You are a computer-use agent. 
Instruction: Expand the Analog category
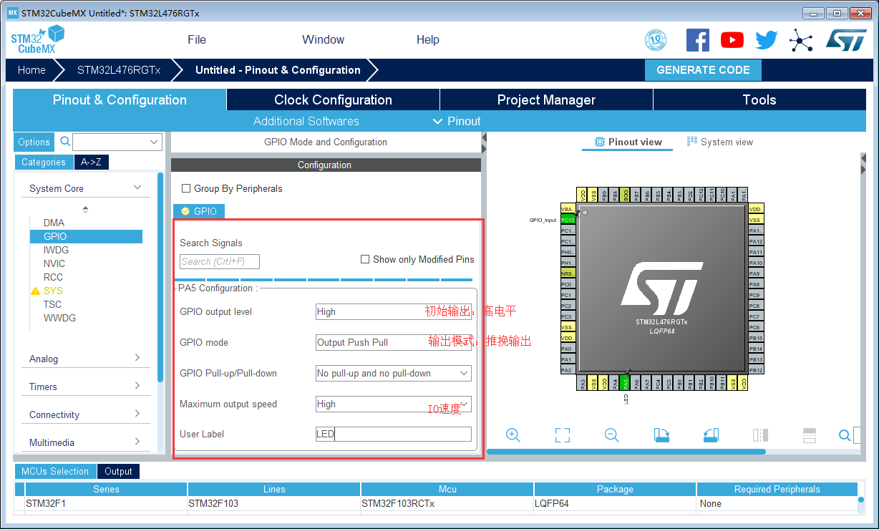(x=85, y=358)
